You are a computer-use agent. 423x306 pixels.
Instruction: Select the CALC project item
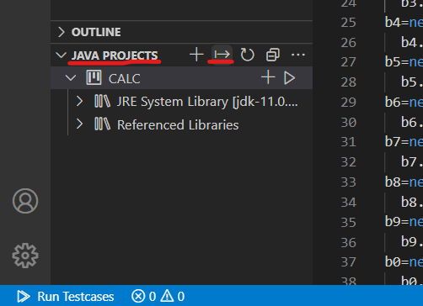tap(181, 78)
